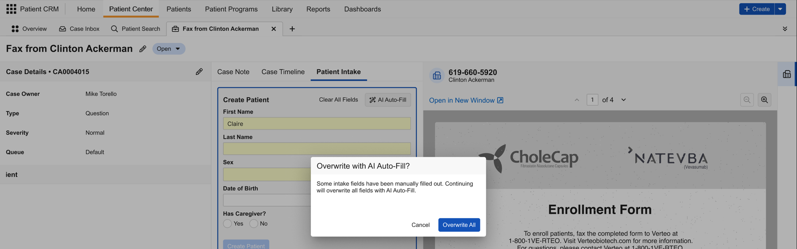Open the fax panel icon on right edge

click(787, 74)
